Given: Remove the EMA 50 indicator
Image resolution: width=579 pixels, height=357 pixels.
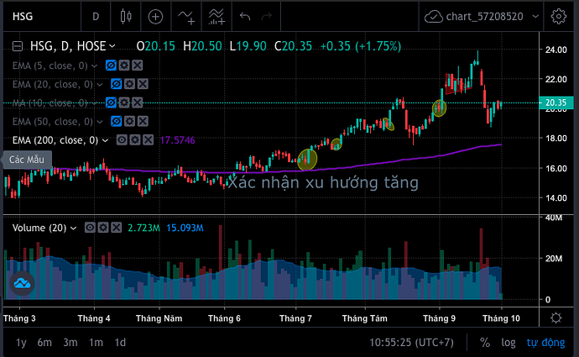Looking at the screenshot, I should click(143, 121).
